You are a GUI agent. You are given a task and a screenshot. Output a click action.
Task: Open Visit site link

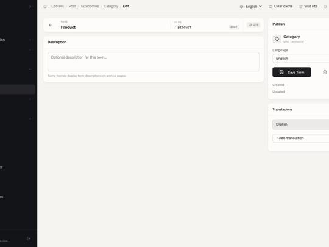pos(308,6)
